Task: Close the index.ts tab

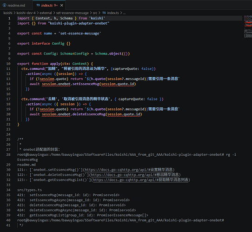Action: 61,5
